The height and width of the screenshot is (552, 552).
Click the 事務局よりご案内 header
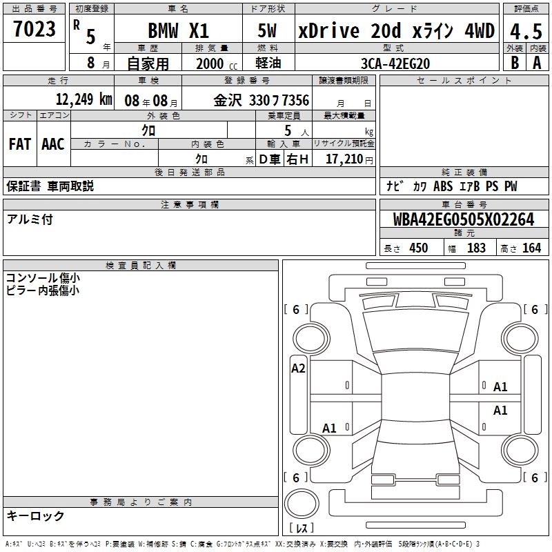pos(141,502)
